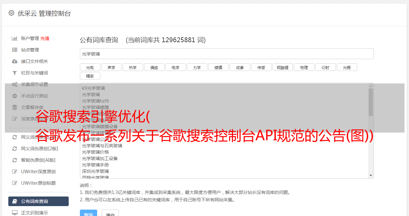This screenshot has height=216, width=409.
Task: Select the 热学 keyword tag
Action: pyautogui.click(x=133, y=67)
